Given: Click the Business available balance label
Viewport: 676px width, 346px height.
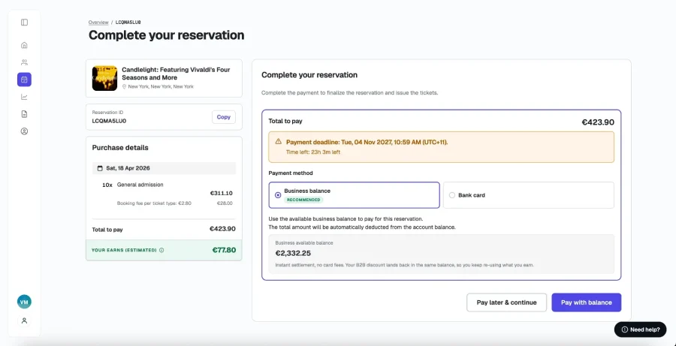Looking at the screenshot, I should (x=304, y=242).
